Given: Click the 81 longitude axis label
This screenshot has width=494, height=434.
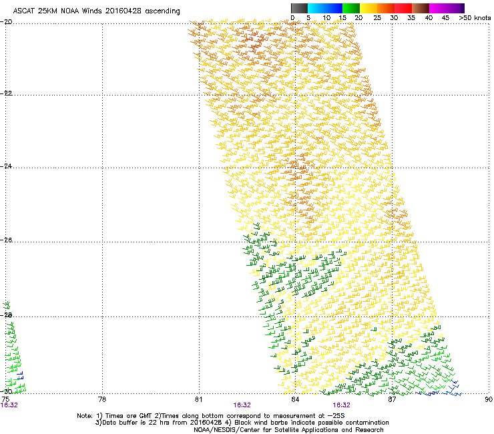Looking at the screenshot, I should tap(198, 399).
